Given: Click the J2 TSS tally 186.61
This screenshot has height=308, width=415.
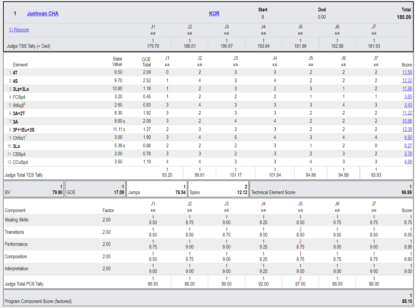Looking at the screenshot, I should (x=190, y=46).
